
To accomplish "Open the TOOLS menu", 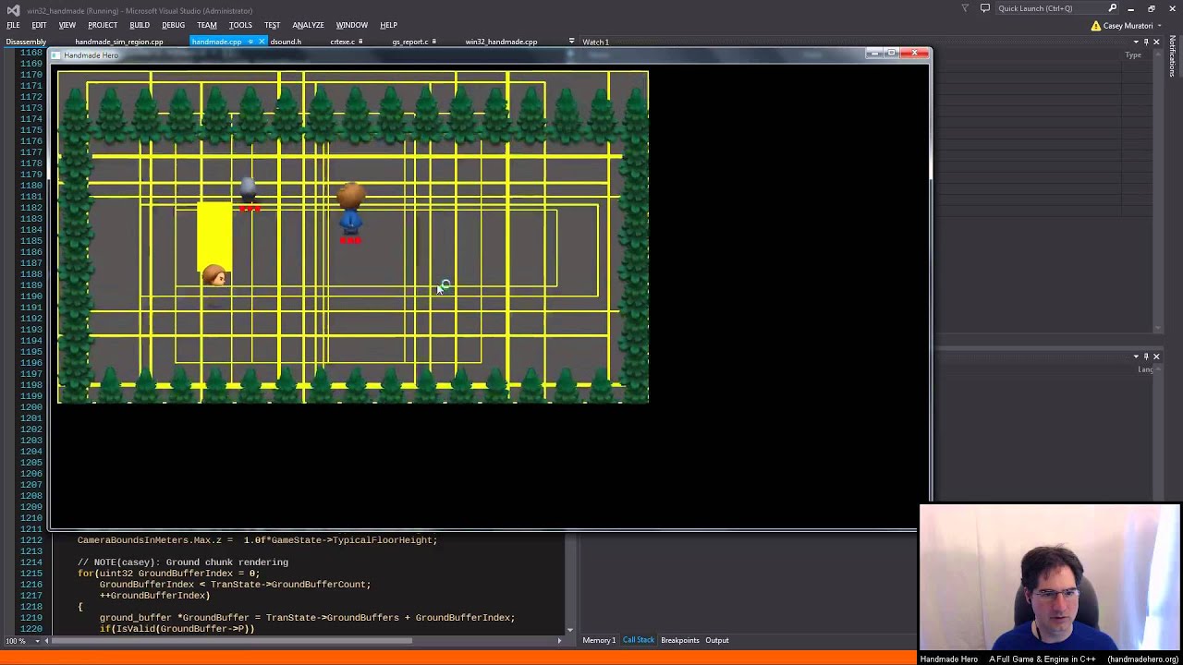I will pos(240,25).
